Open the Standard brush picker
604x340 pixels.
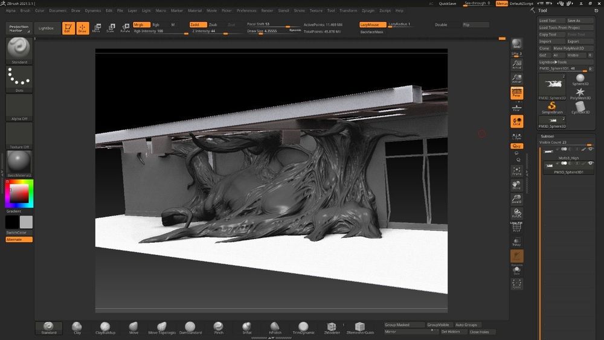[x=19, y=50]
